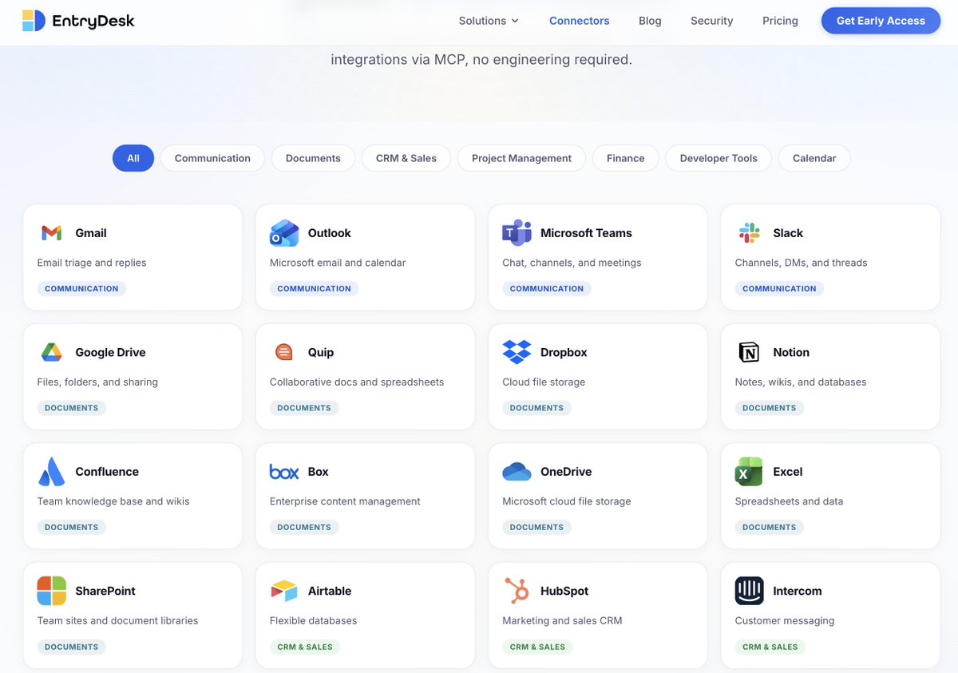The height and width of the screenshot is (673, 958).
Task: Select the CRM & Sales filter
Action: pyautogui.click(x=406, y=158)
